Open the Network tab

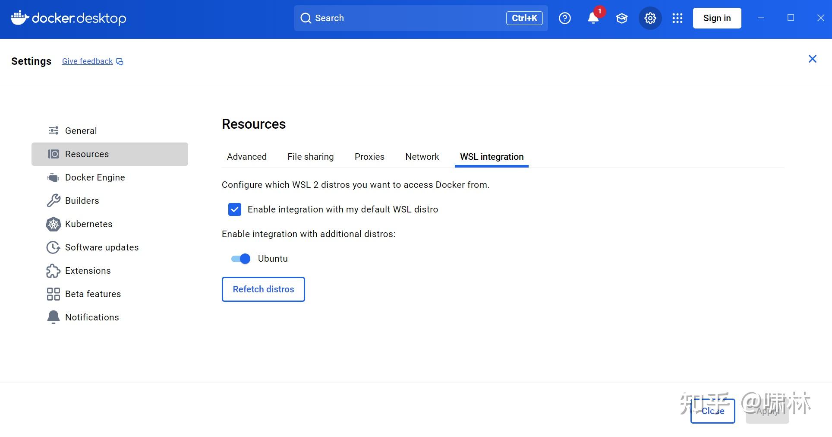(x=422, y=157)
